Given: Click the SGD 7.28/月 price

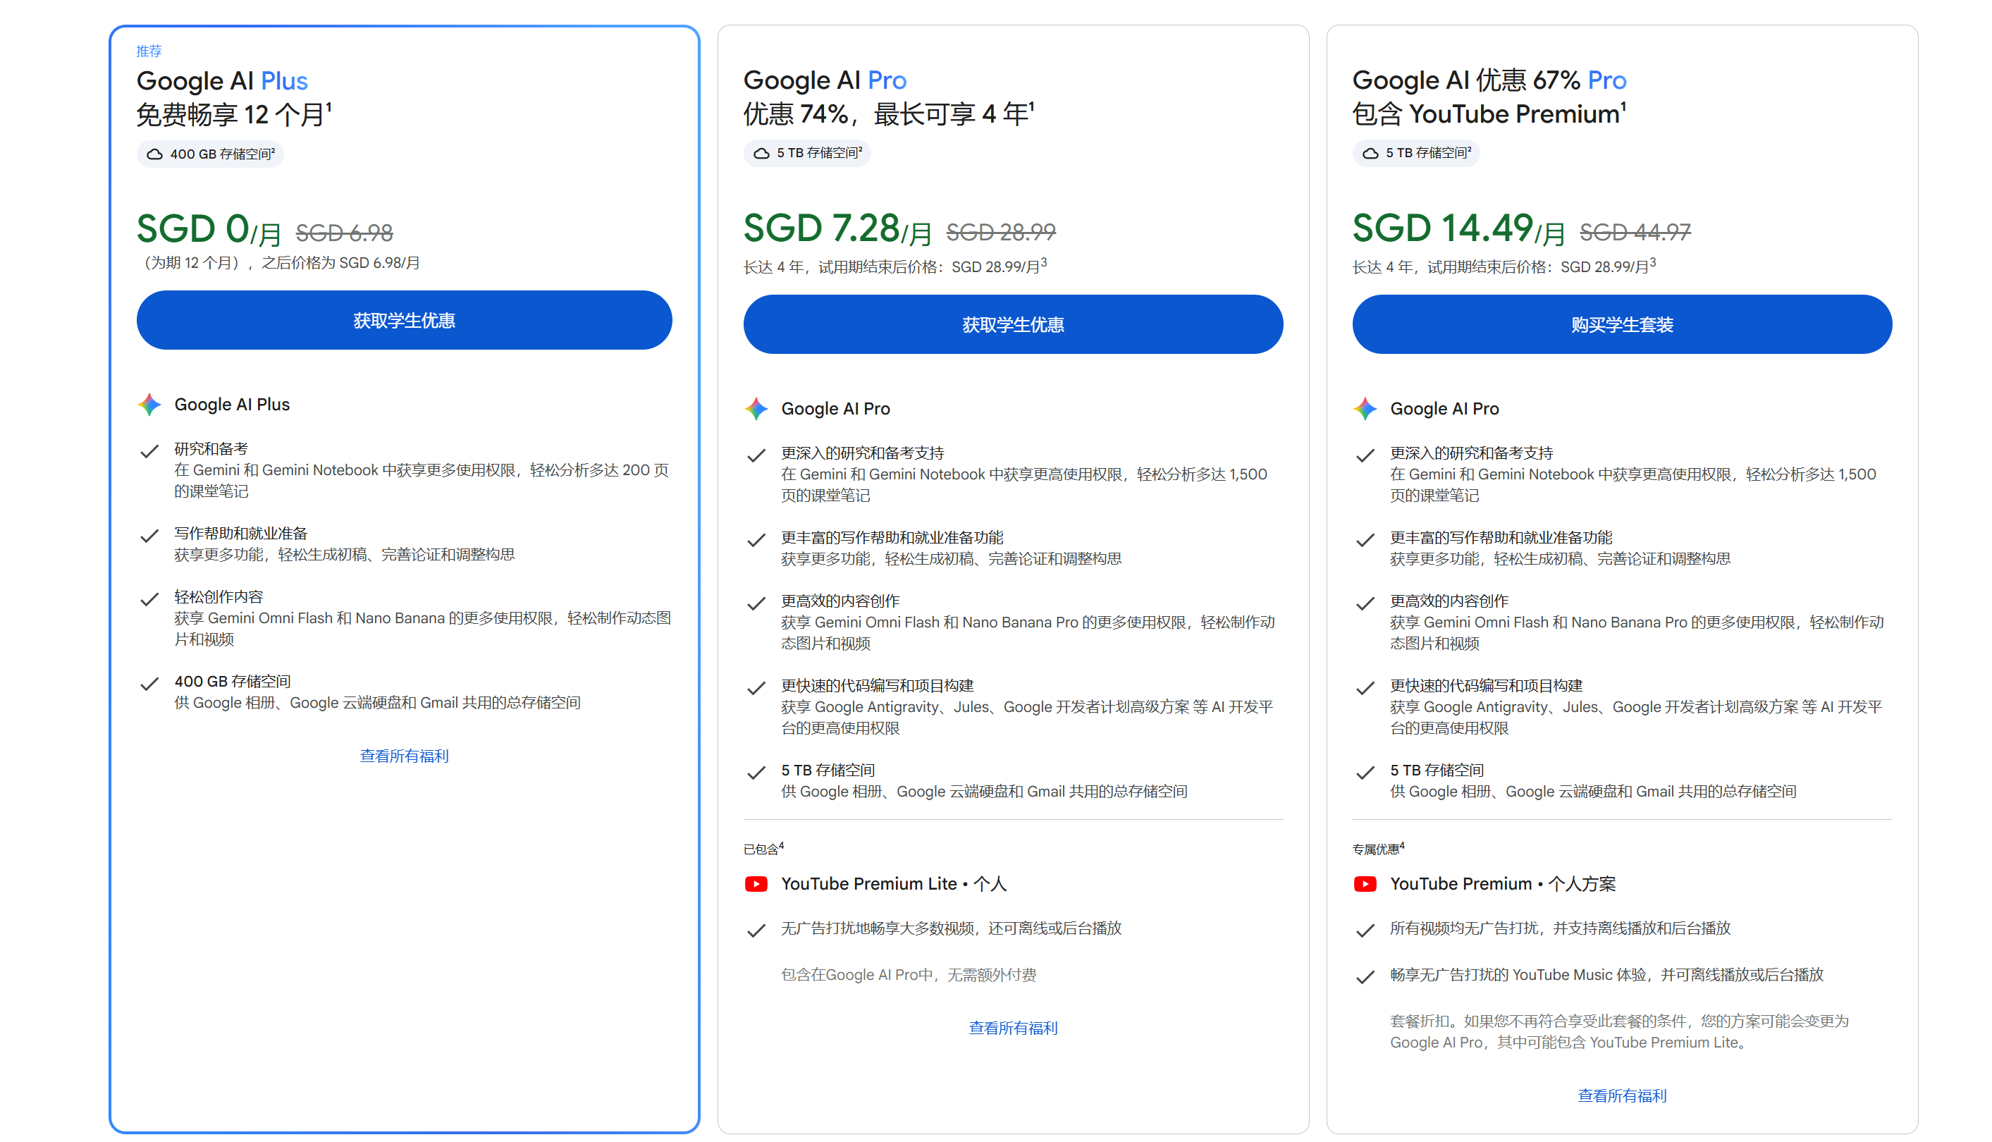Looking at the screenshot, I should click(837, 228).
